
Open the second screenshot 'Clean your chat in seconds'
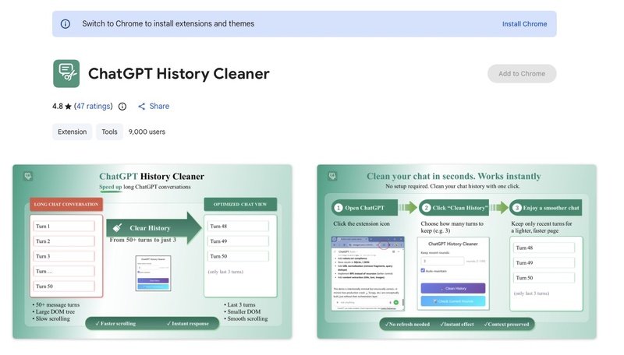point(457,251)
